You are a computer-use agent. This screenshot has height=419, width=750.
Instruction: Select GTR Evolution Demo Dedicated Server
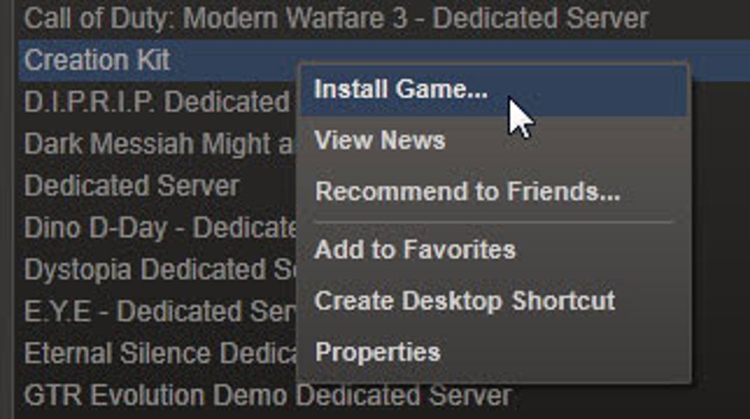[268, 396]
